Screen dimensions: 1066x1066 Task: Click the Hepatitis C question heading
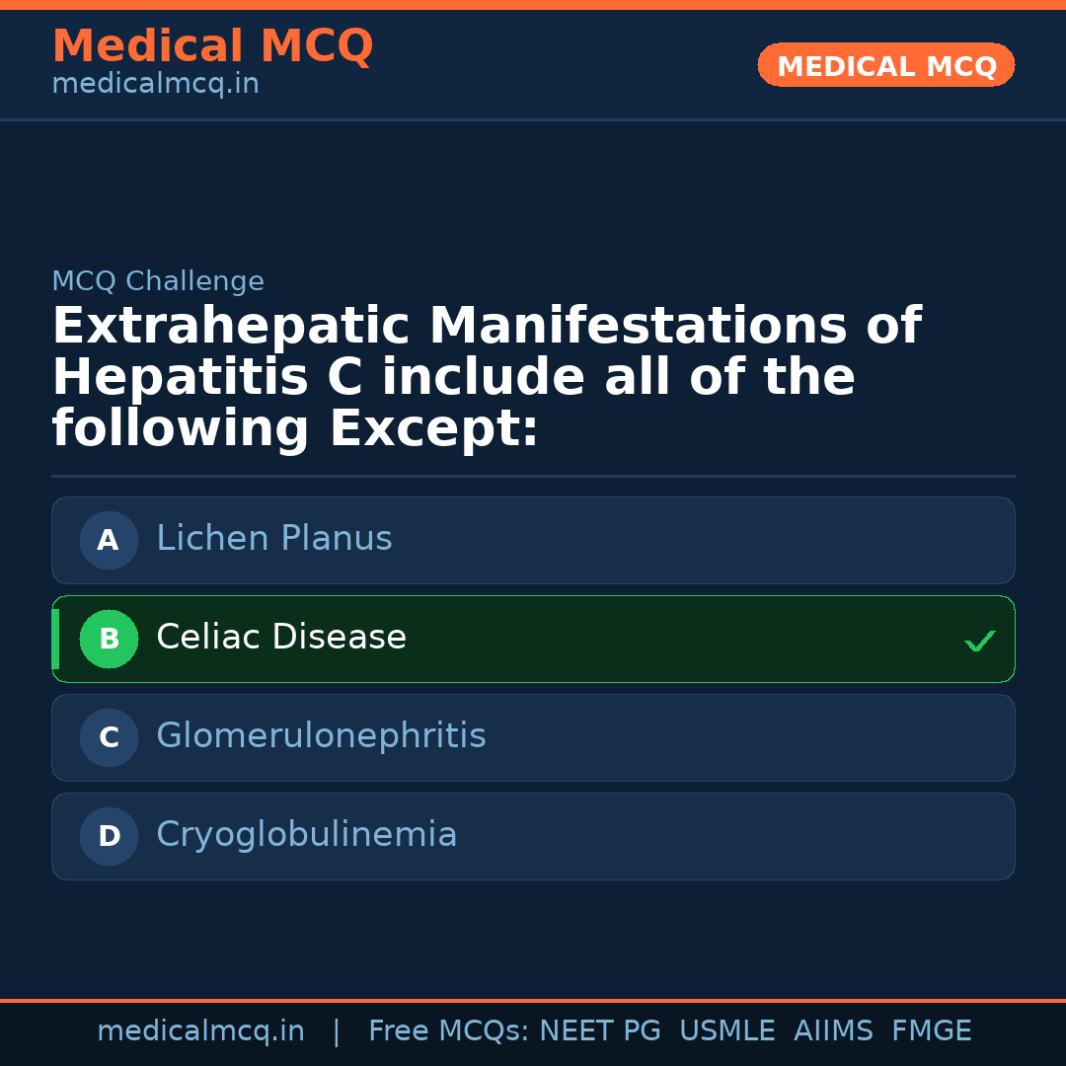(486, 377)
